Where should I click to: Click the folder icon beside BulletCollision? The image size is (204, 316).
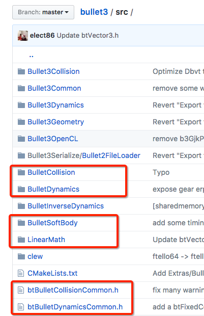coord(21,172)
